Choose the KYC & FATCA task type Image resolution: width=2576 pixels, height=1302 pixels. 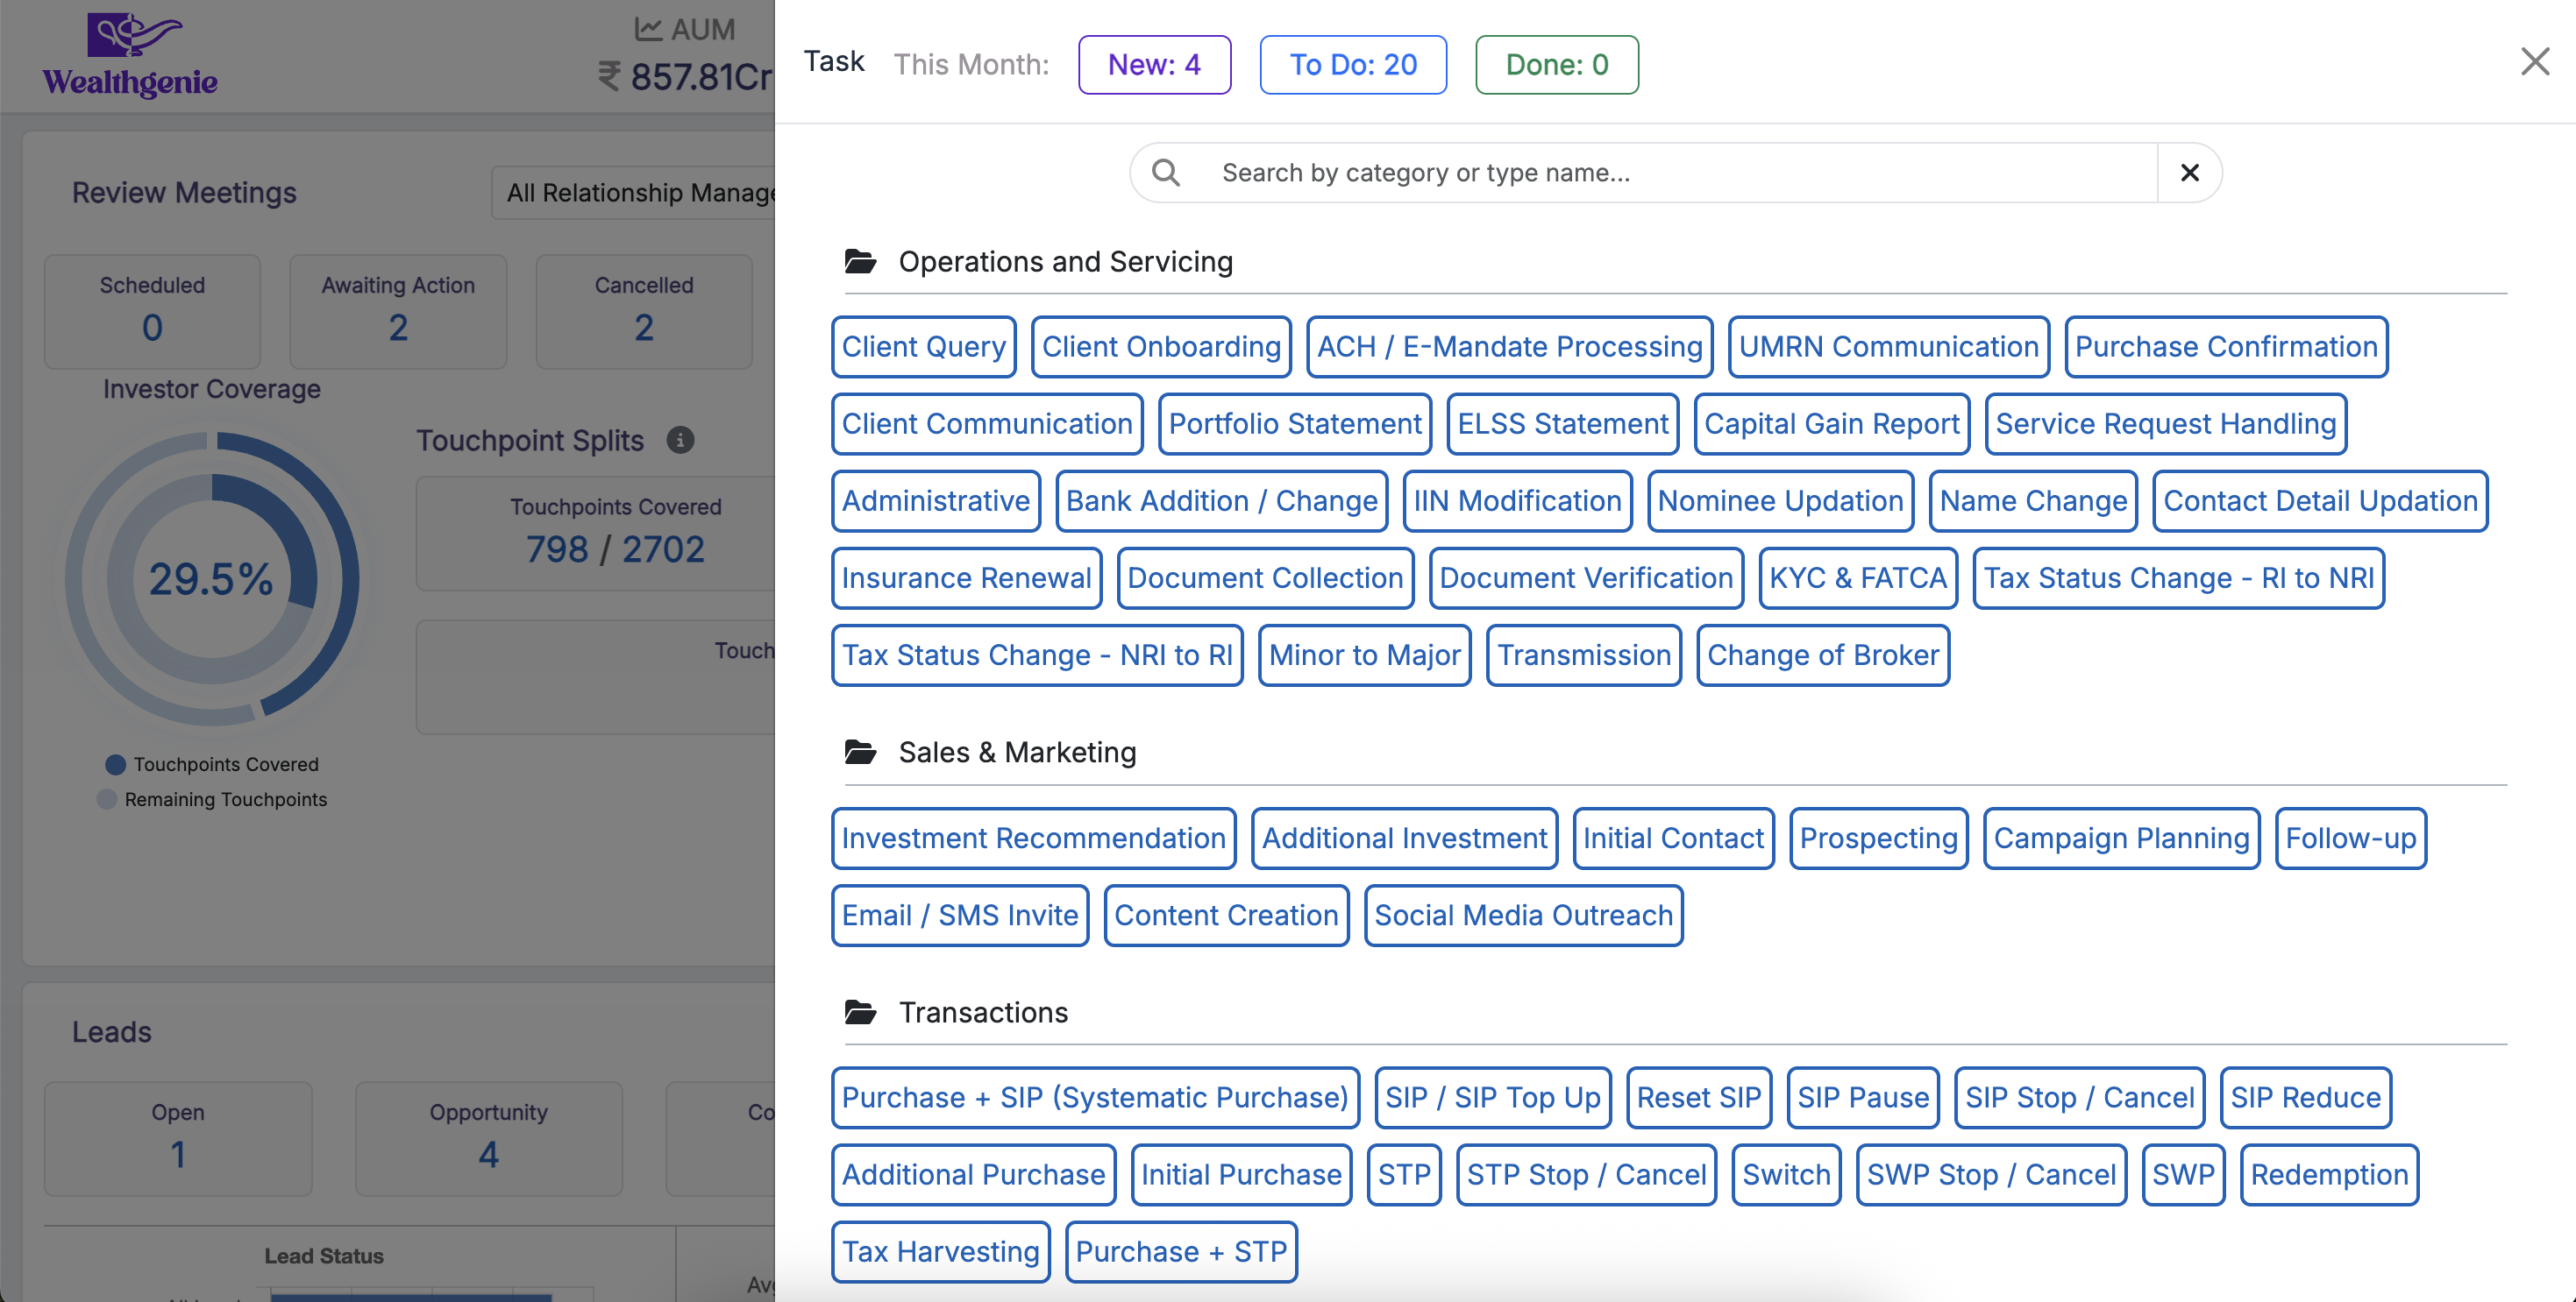(1857, 577)
